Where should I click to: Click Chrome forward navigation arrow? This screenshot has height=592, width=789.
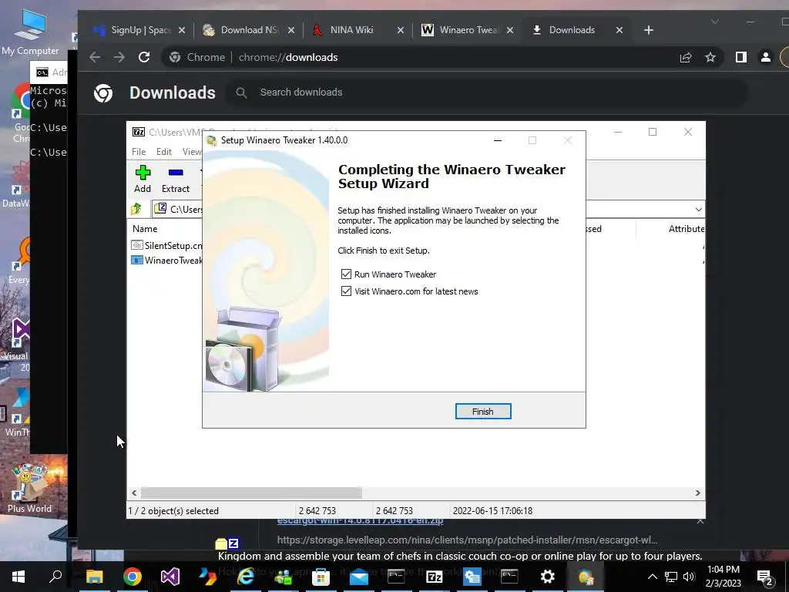pyautogui.click(x=119, y=57)
